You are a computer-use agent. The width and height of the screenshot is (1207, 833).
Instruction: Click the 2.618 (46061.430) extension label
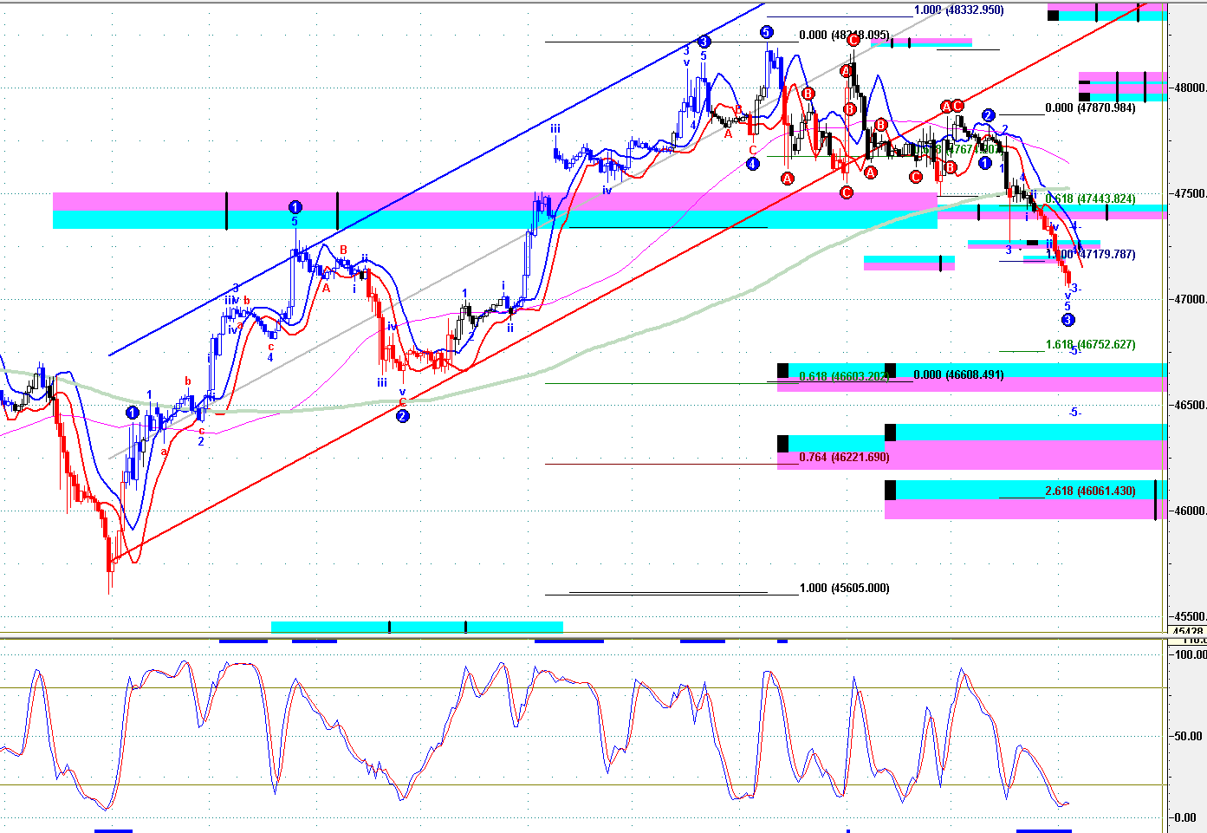click(x=1090, y=491)
